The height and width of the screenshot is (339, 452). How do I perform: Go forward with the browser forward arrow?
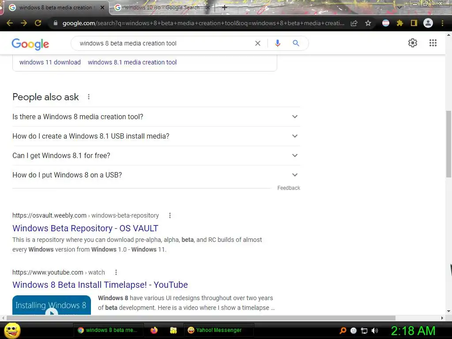24,23
